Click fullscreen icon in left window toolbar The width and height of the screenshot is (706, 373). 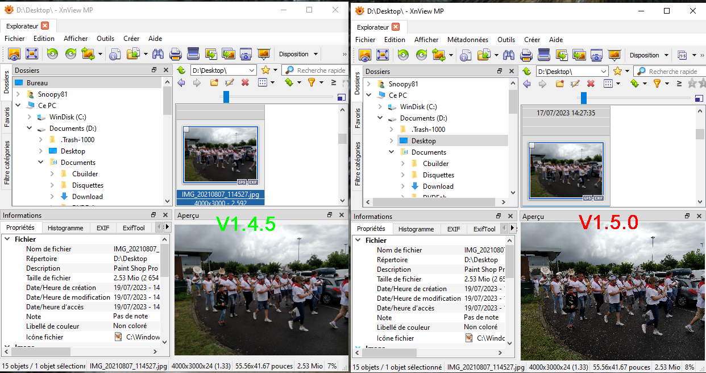[31, 54]
